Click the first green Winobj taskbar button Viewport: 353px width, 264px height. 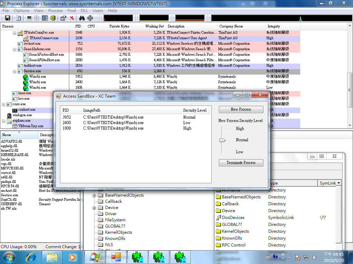point(138,257)
